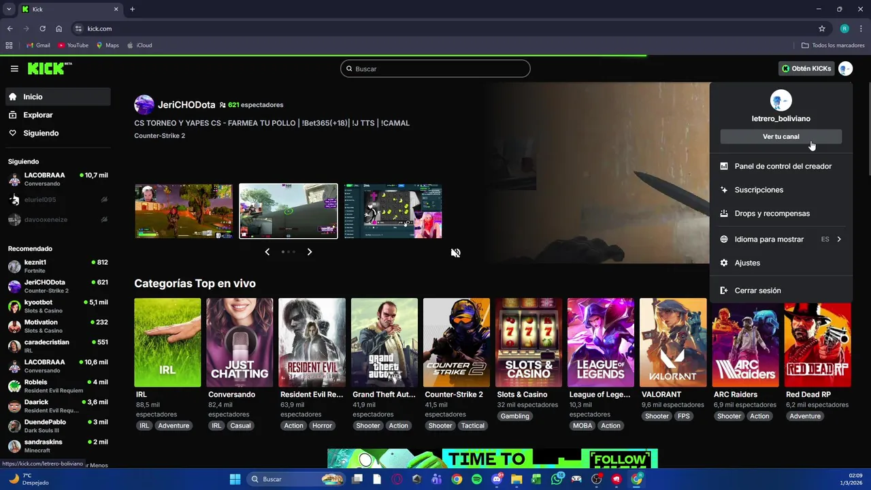
Task: Open eluriel095 offline channel
Action: (x=58, y=199)
